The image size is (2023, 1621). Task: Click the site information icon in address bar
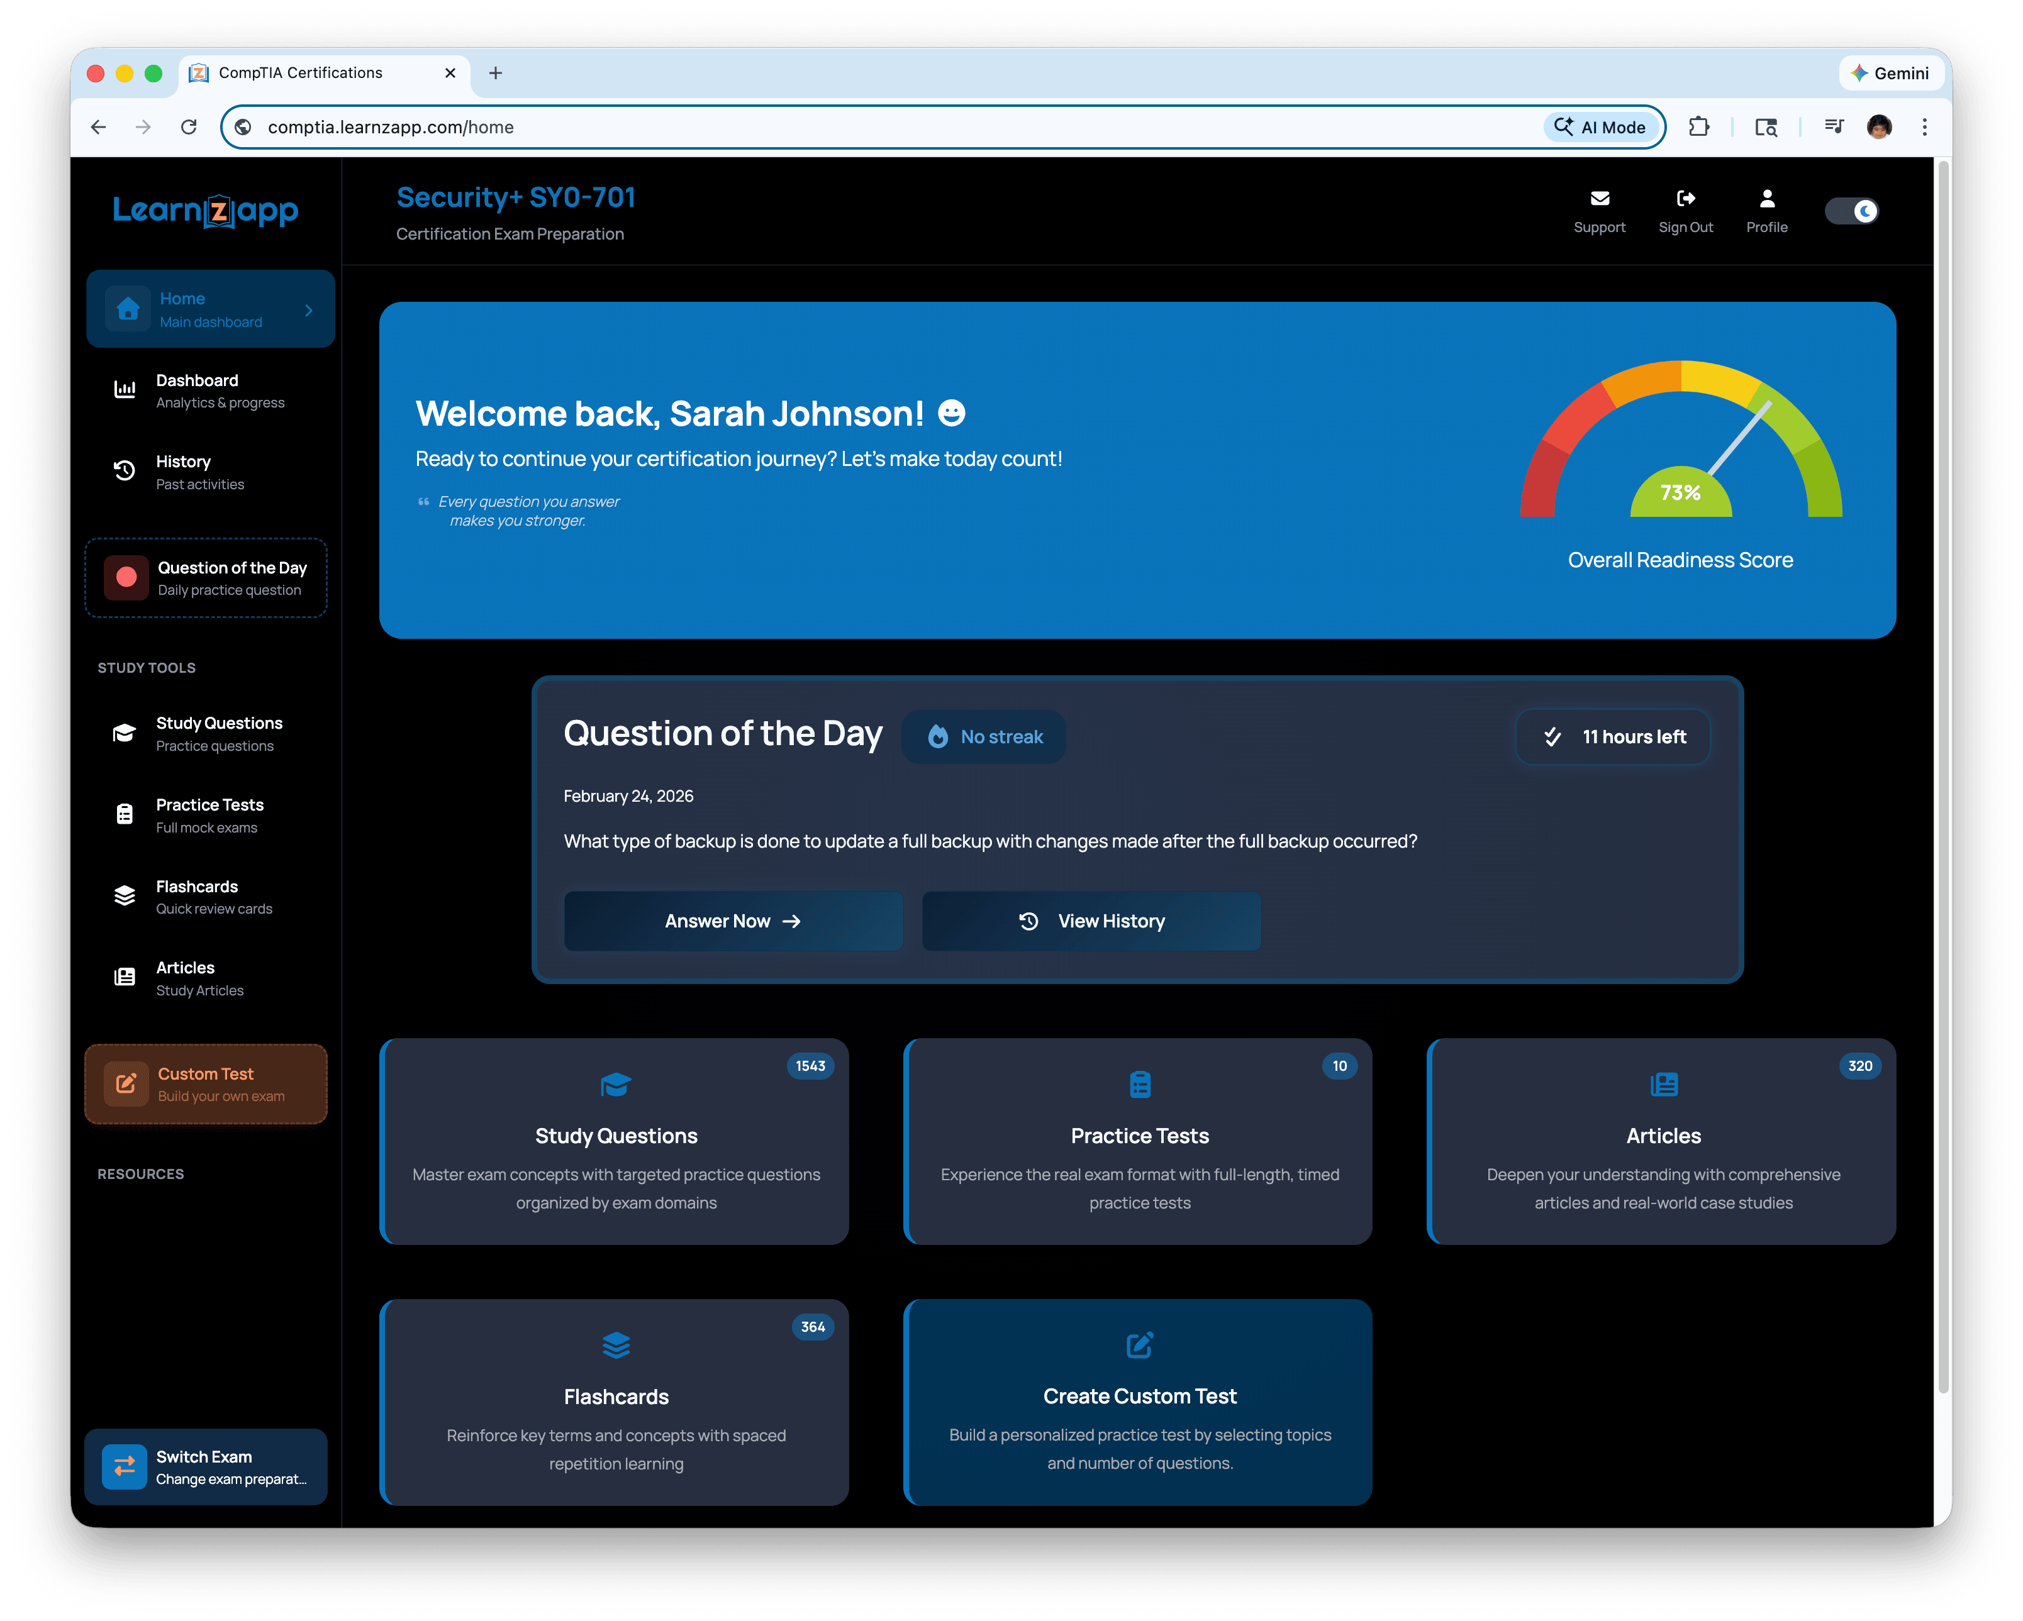point(243,126)
